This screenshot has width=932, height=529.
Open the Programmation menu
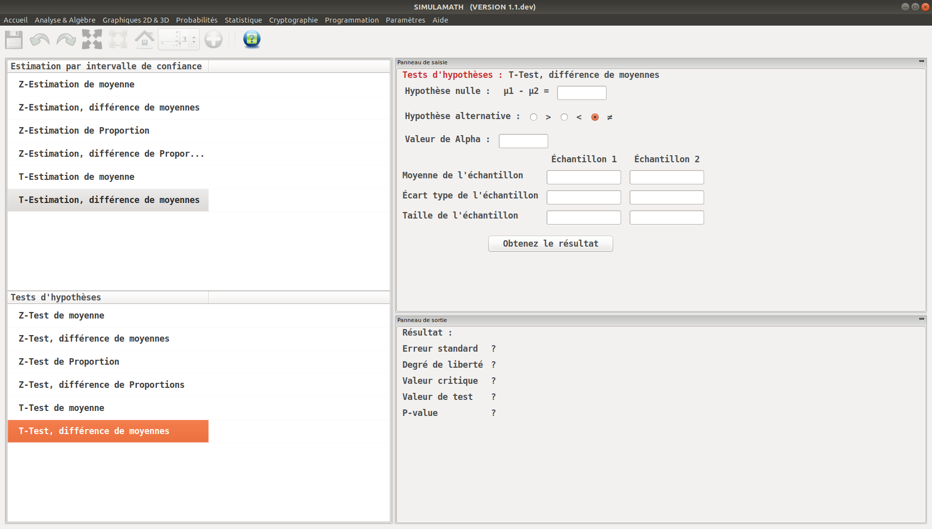tap(352, 20)
